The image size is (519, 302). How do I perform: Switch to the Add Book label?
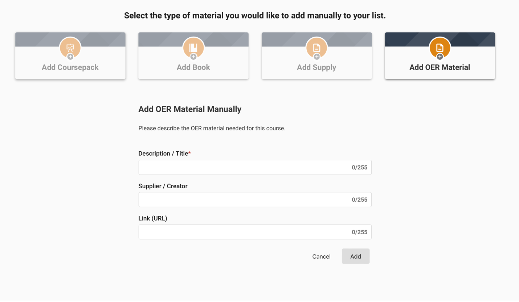pos(193,67)
